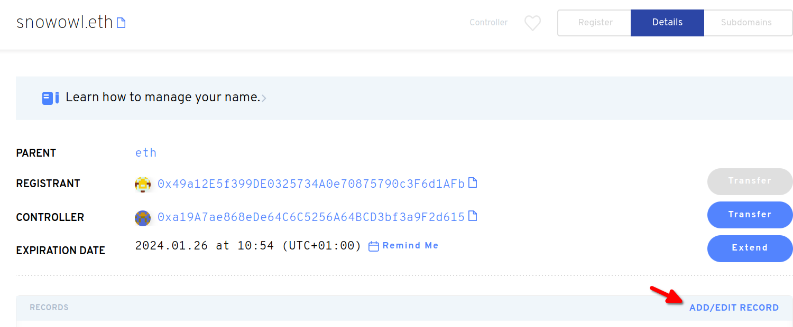Favorite this name with the heart icon
Screen dimensions: 793x327
532,23
